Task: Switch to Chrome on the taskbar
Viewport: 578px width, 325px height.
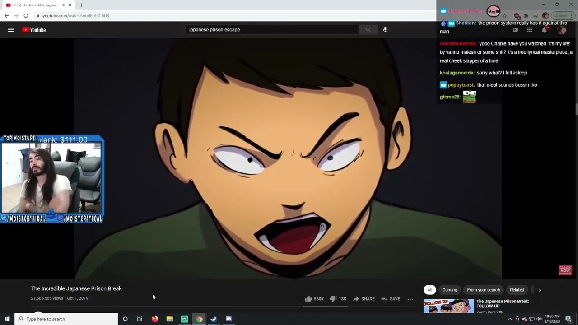Action: [x=199, y=319]
